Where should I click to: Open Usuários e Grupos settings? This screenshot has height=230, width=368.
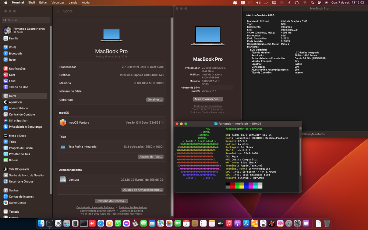click(25, 181)
